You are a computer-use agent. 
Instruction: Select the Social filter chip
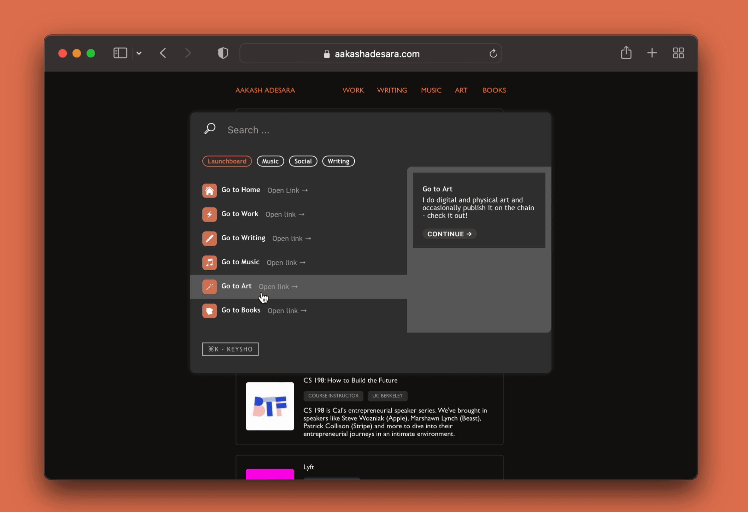(303, 161)
